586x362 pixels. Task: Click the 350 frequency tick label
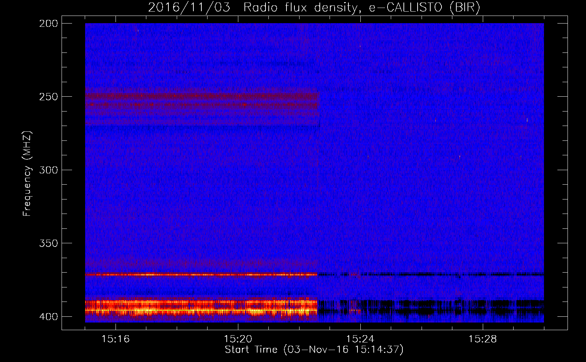point(49,243)
